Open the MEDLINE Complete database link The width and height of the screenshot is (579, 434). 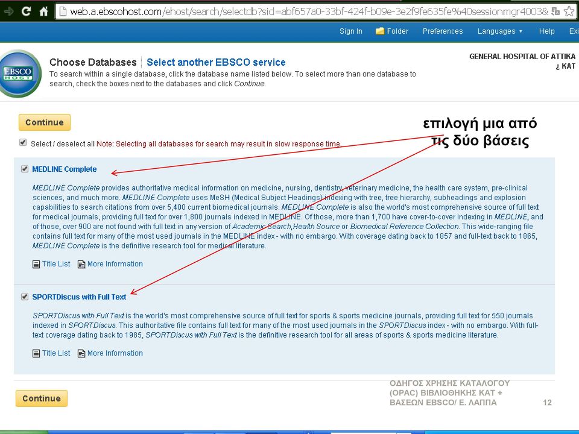coord(65,169)
